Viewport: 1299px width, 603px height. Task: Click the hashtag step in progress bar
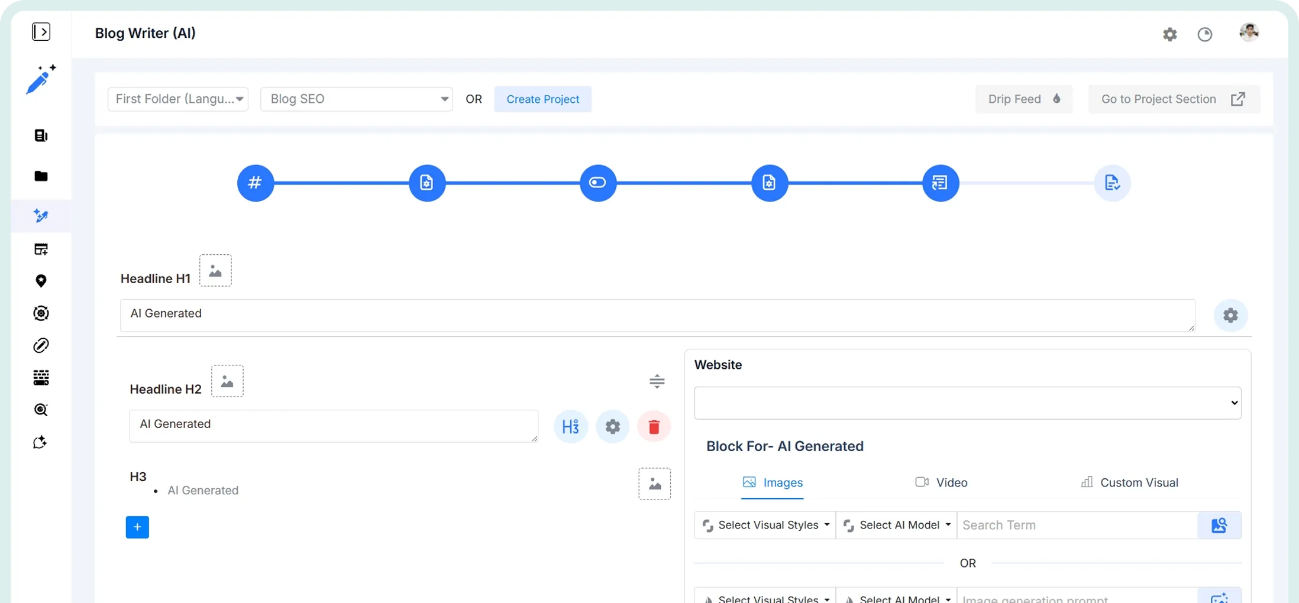255,183
